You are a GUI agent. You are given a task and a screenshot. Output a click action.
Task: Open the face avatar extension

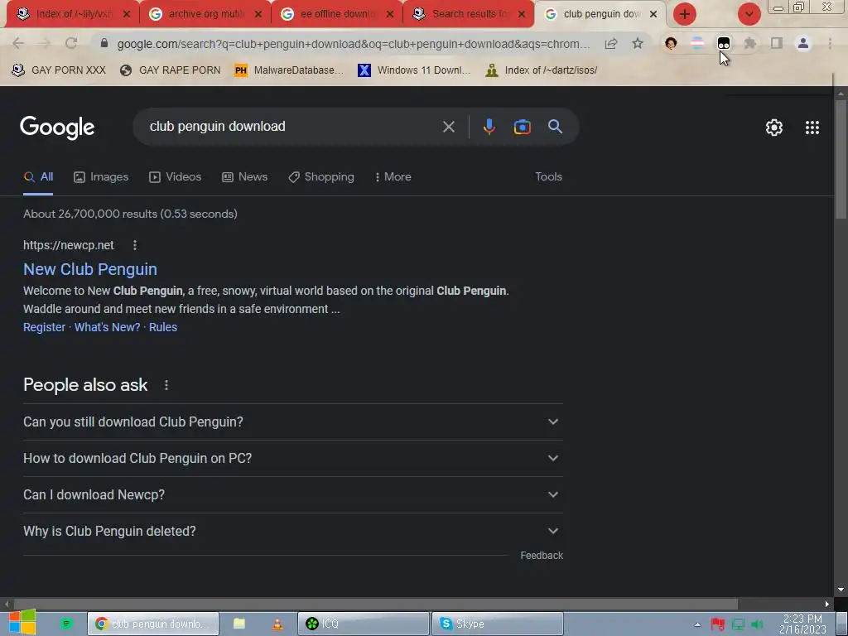pos(671,43)
